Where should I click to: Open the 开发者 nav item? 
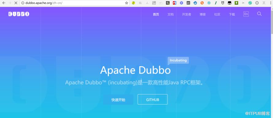[x=186, y=14]
